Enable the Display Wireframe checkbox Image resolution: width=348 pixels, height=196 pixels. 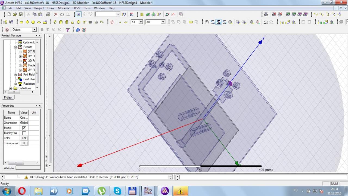pyautogui.click(x=24, y=133)
